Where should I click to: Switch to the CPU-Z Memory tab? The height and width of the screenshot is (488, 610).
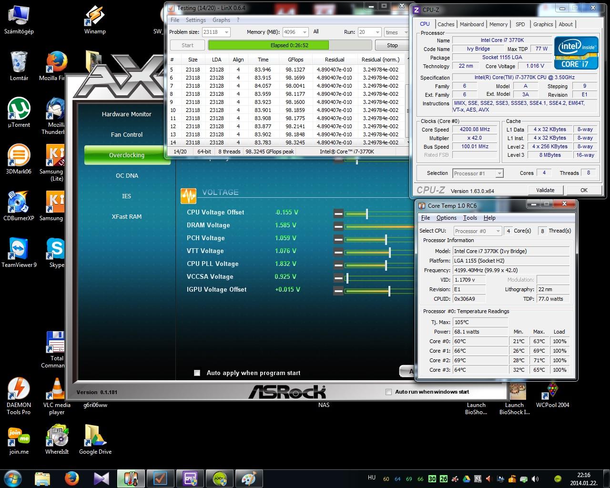498,24
